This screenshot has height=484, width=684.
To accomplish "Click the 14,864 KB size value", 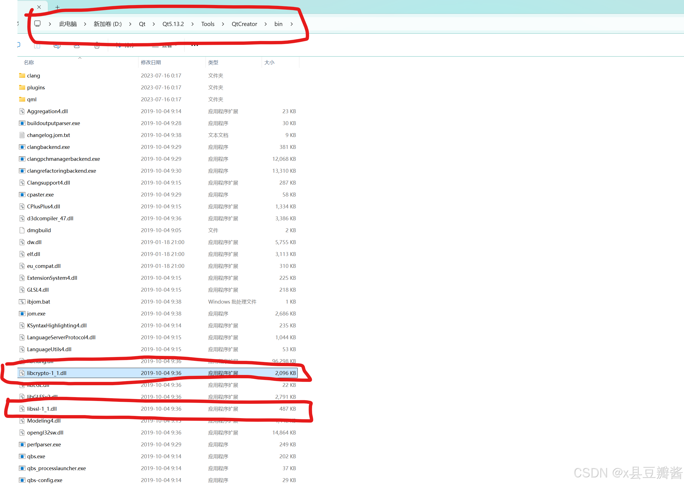I will pos(284,433).
